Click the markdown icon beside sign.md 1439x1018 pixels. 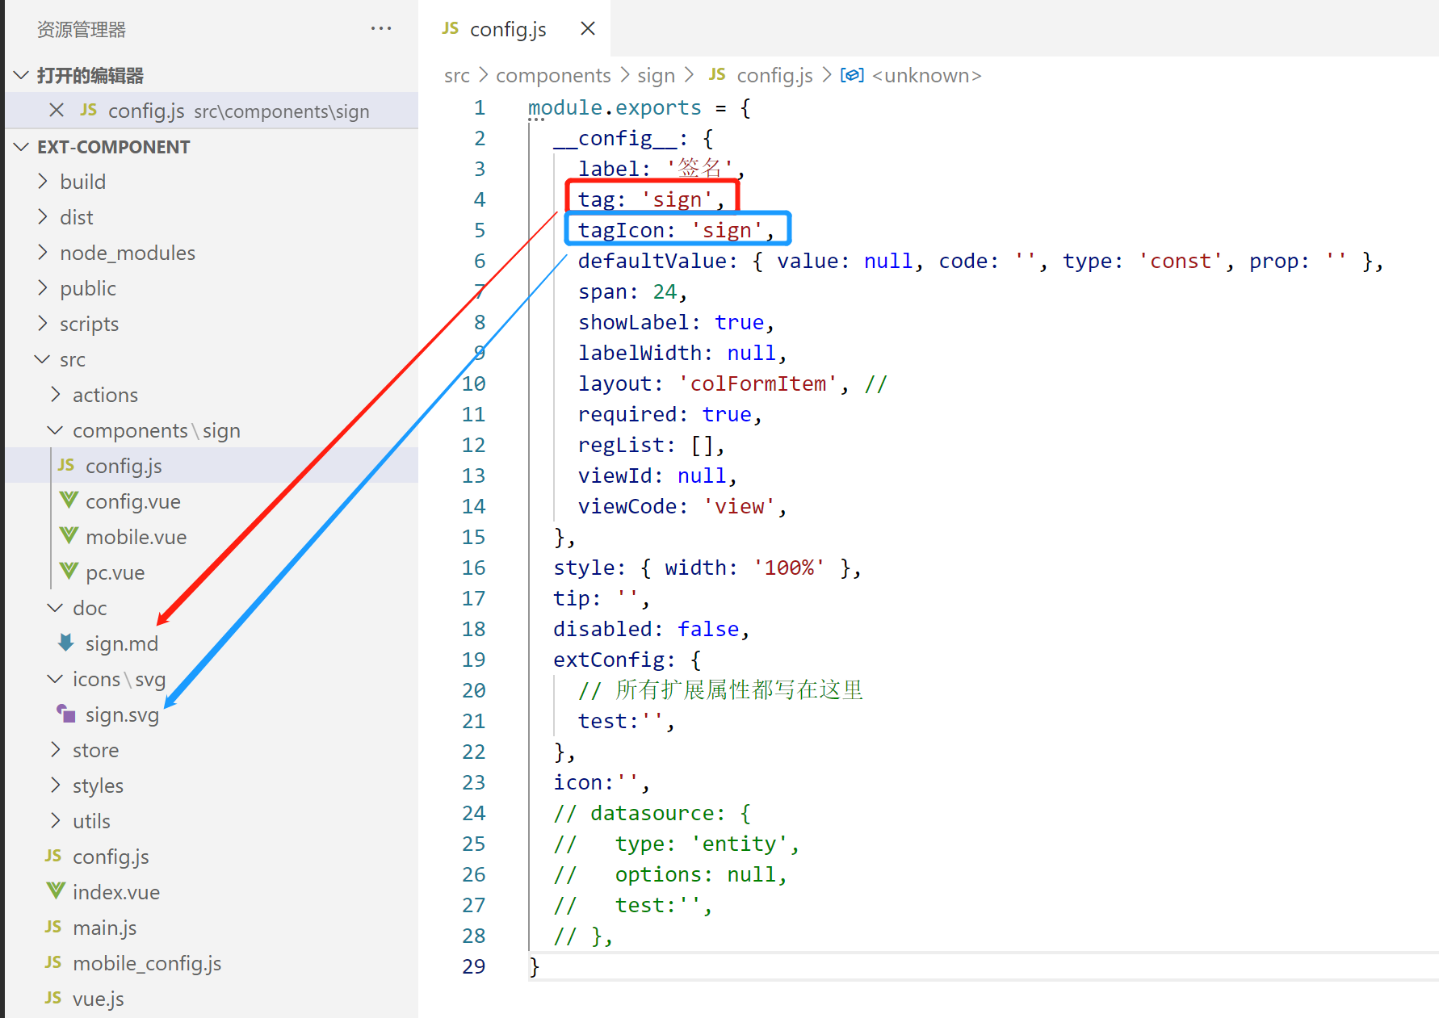click(66, 643)
